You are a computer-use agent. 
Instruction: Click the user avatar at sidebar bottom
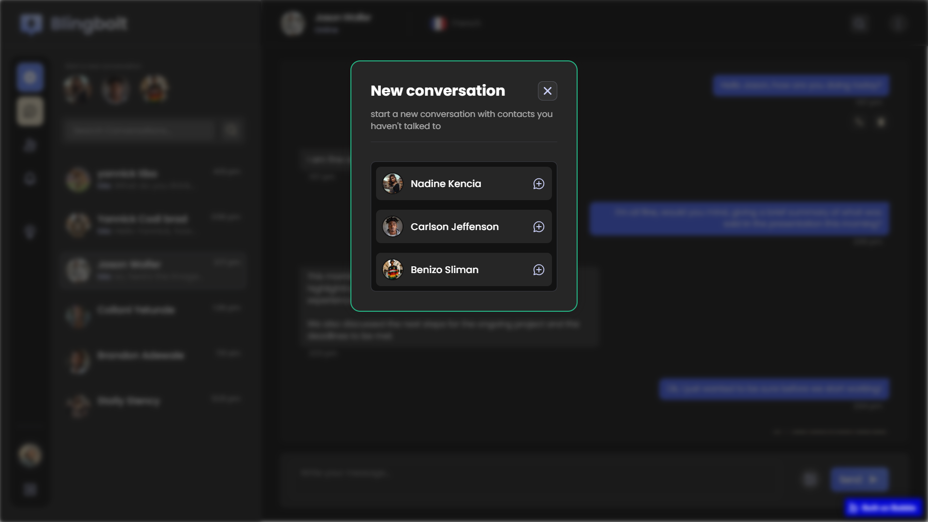pos(30,455)
